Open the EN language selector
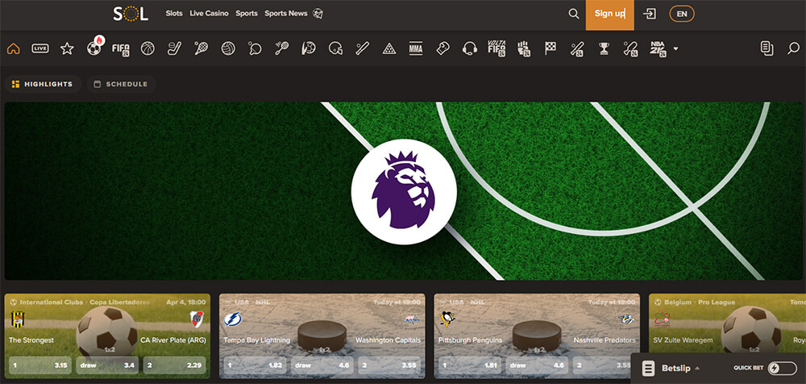 point(682,15)
